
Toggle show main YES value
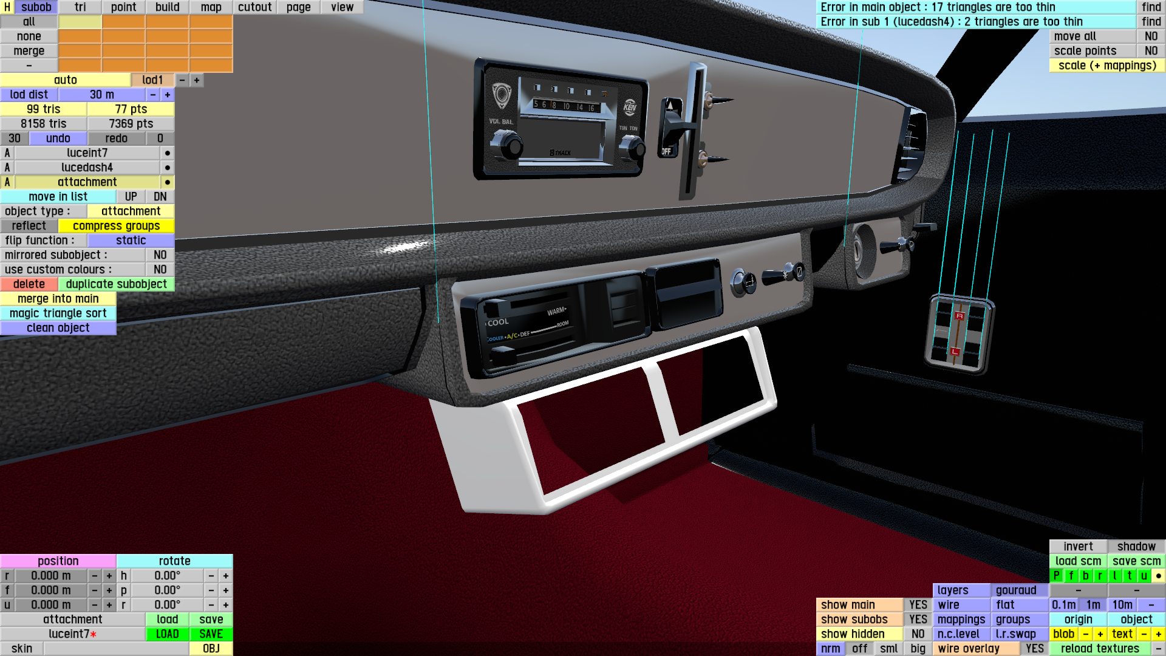[x=918, y=605]
